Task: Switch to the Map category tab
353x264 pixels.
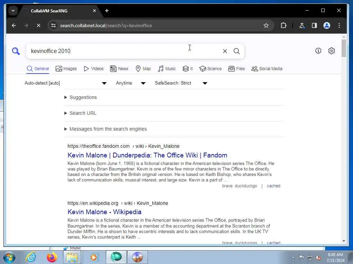Action: 143,69
